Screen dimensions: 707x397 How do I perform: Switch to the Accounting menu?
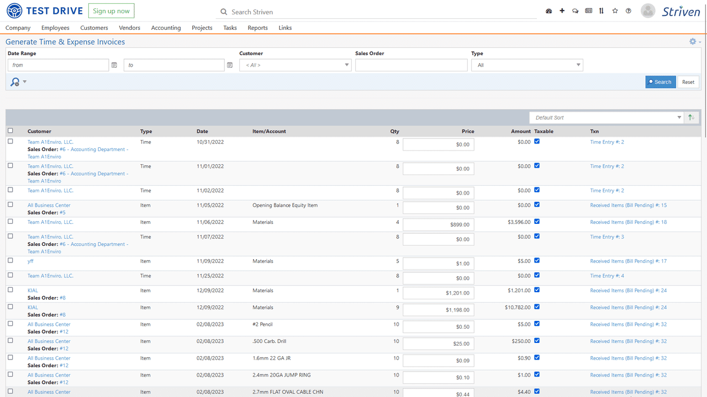pos(166,28)
